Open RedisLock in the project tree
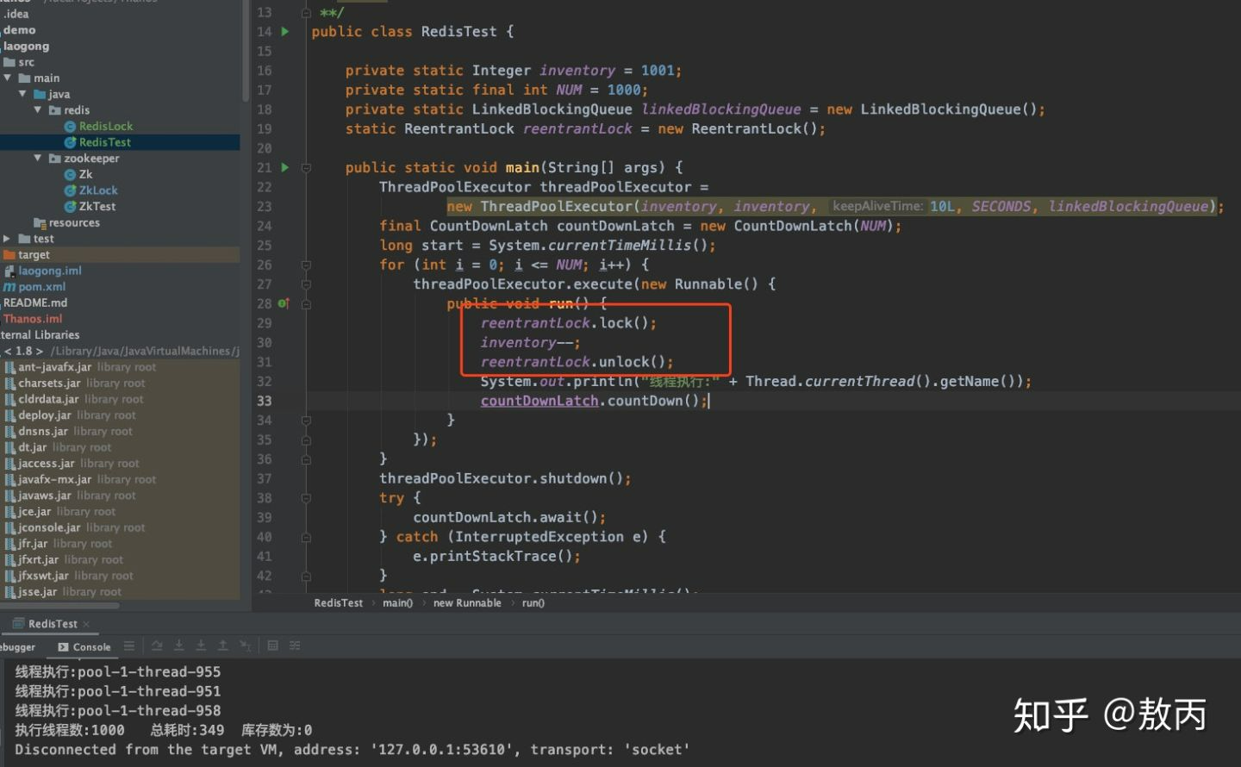Viewport: 1241px width, 767px height. 106,127
